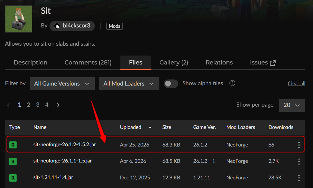Switch to the Description tab
The image size is (313, 188).
click(x=30, y=63)
